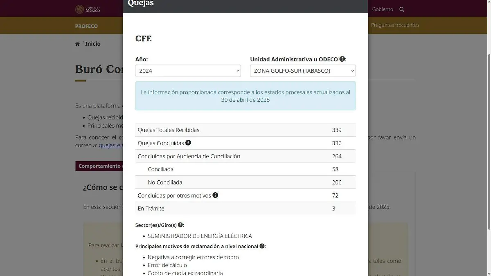This screenshot has width=491, height=276.
Task: Click info icon beside Unidad Administrativa u ODECO
Action: (x=342, y=59)
